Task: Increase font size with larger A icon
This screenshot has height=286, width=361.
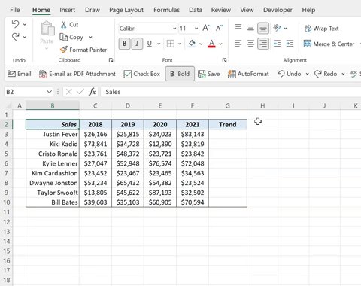Action: (x=206, y=28)
